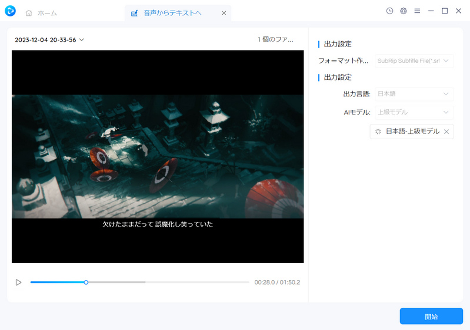Click the 出力言語: label
Viewport: 470px width, 330px height.
pos(356,94)
